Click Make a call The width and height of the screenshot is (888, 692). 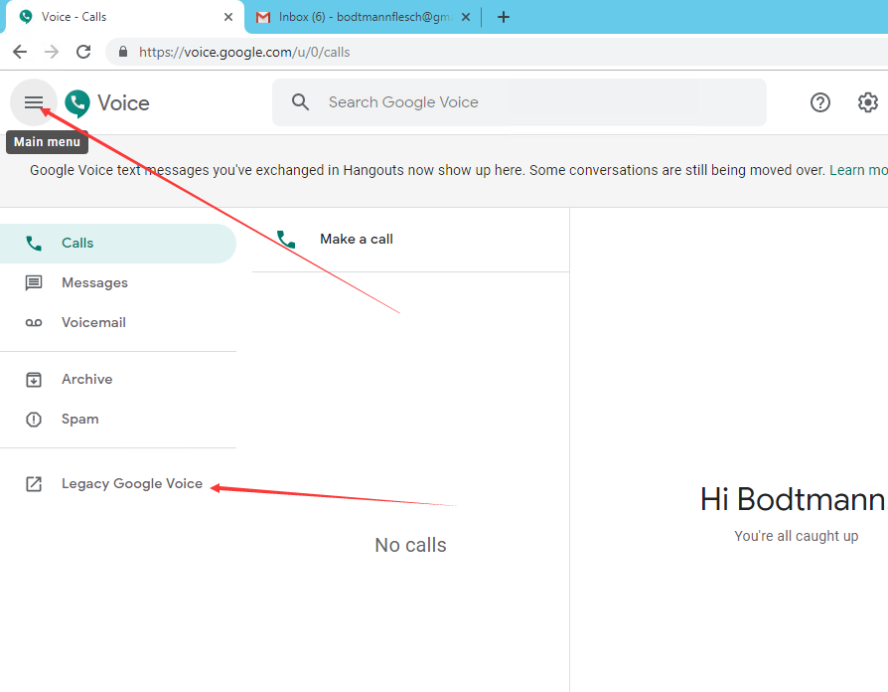click(410, 240)
